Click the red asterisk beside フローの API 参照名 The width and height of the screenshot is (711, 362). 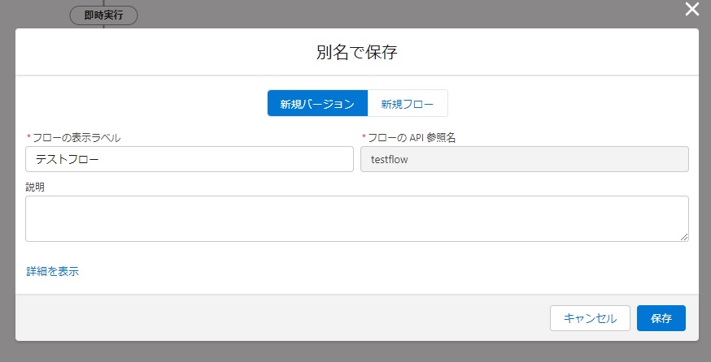(x=364, y=138)
